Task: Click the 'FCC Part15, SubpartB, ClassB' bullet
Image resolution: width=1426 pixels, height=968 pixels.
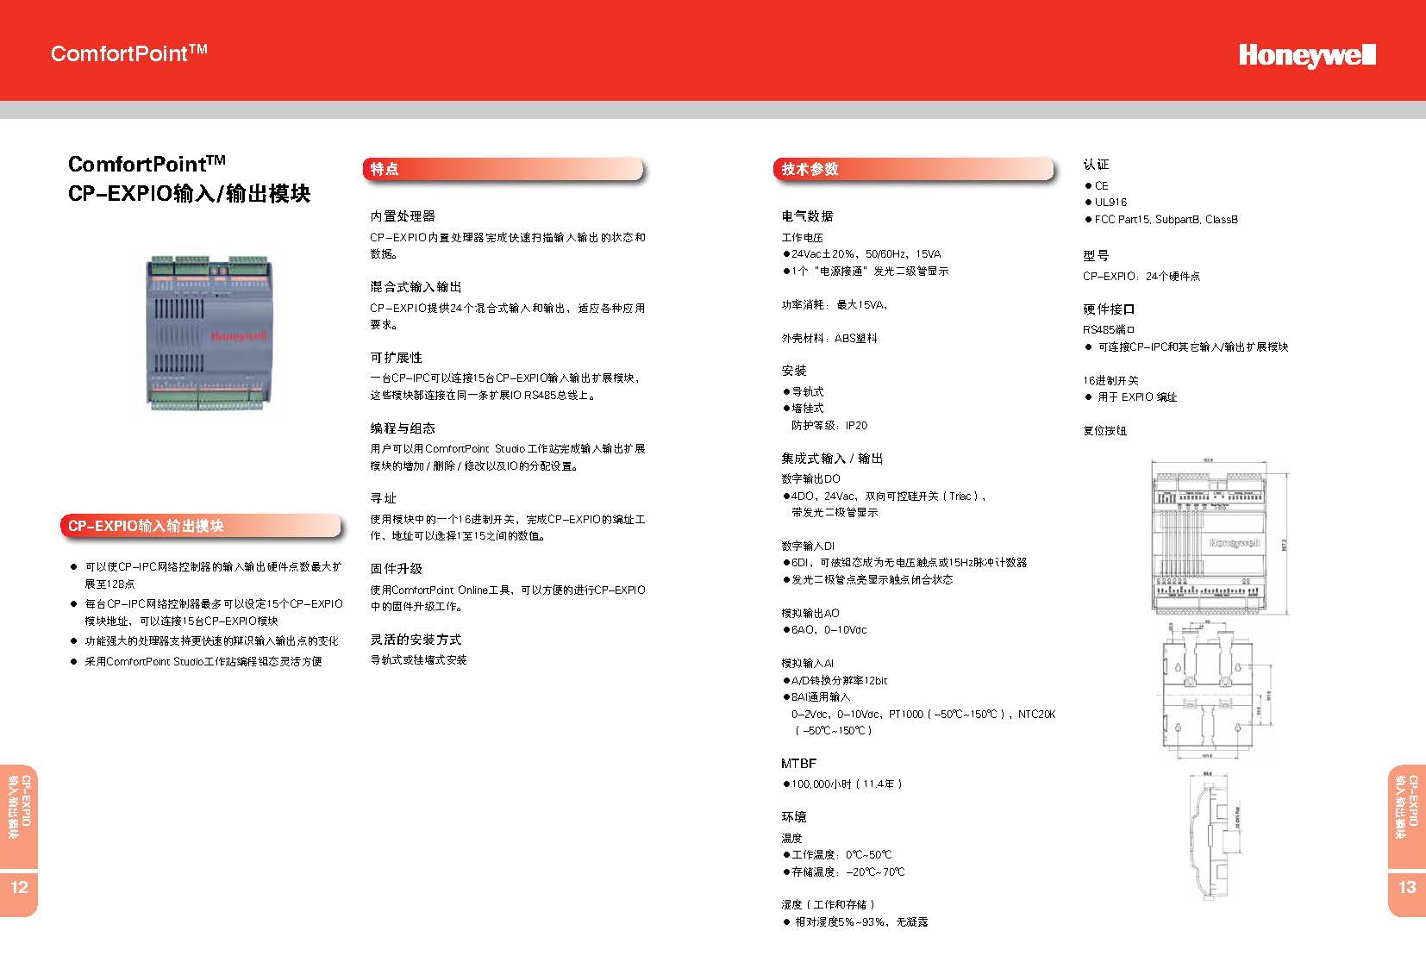Action: point(1161,220)
